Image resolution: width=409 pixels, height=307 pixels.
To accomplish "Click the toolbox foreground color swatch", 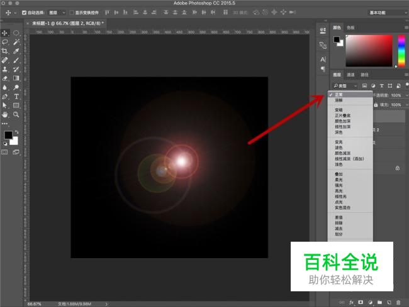I will [x=8, y=135].
